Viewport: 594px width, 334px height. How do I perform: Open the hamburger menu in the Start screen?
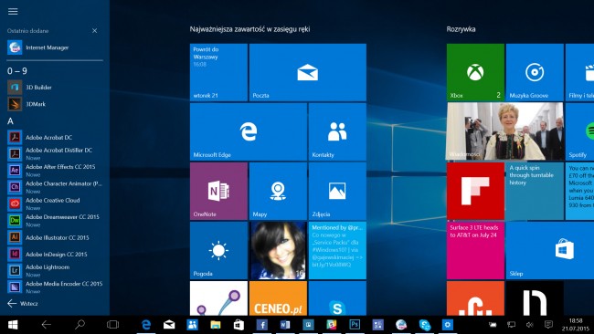point(13,11)
